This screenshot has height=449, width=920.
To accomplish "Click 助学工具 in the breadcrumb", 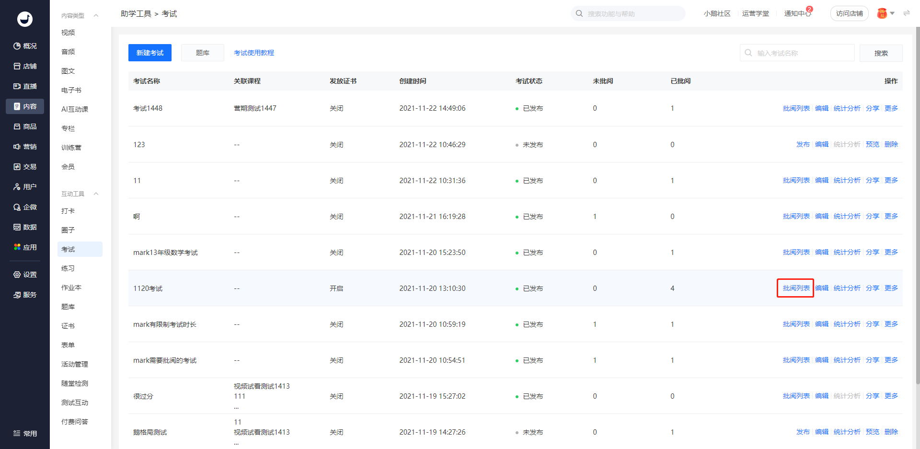I will [x=136, y=14].
